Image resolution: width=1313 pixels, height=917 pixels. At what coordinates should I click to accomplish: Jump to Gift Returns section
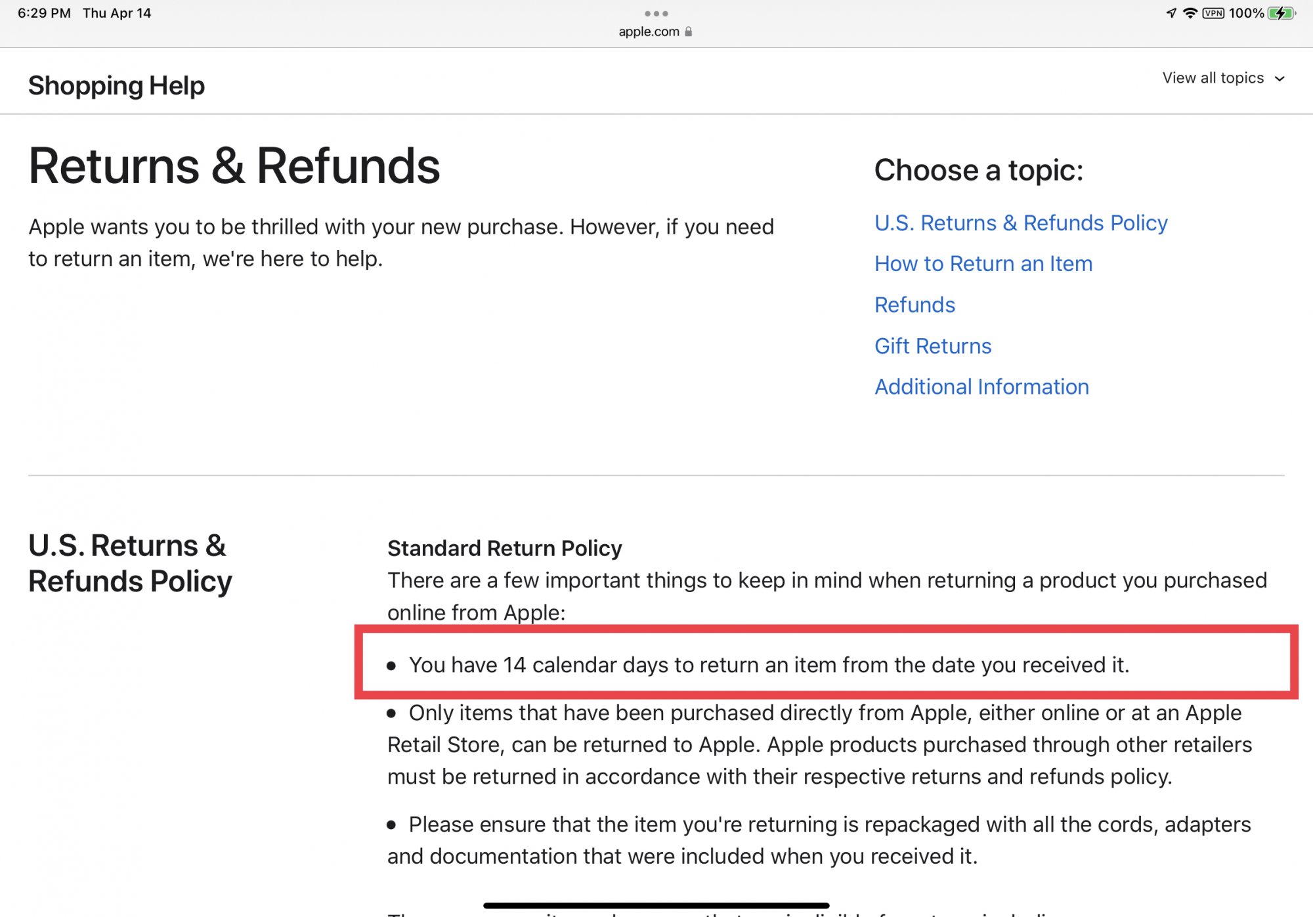click(x=933, y=346)
